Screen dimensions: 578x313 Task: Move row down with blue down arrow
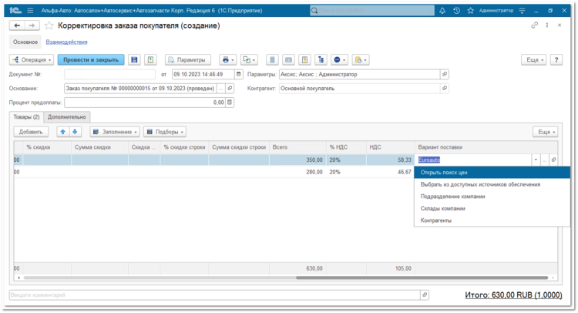[75, 132]
